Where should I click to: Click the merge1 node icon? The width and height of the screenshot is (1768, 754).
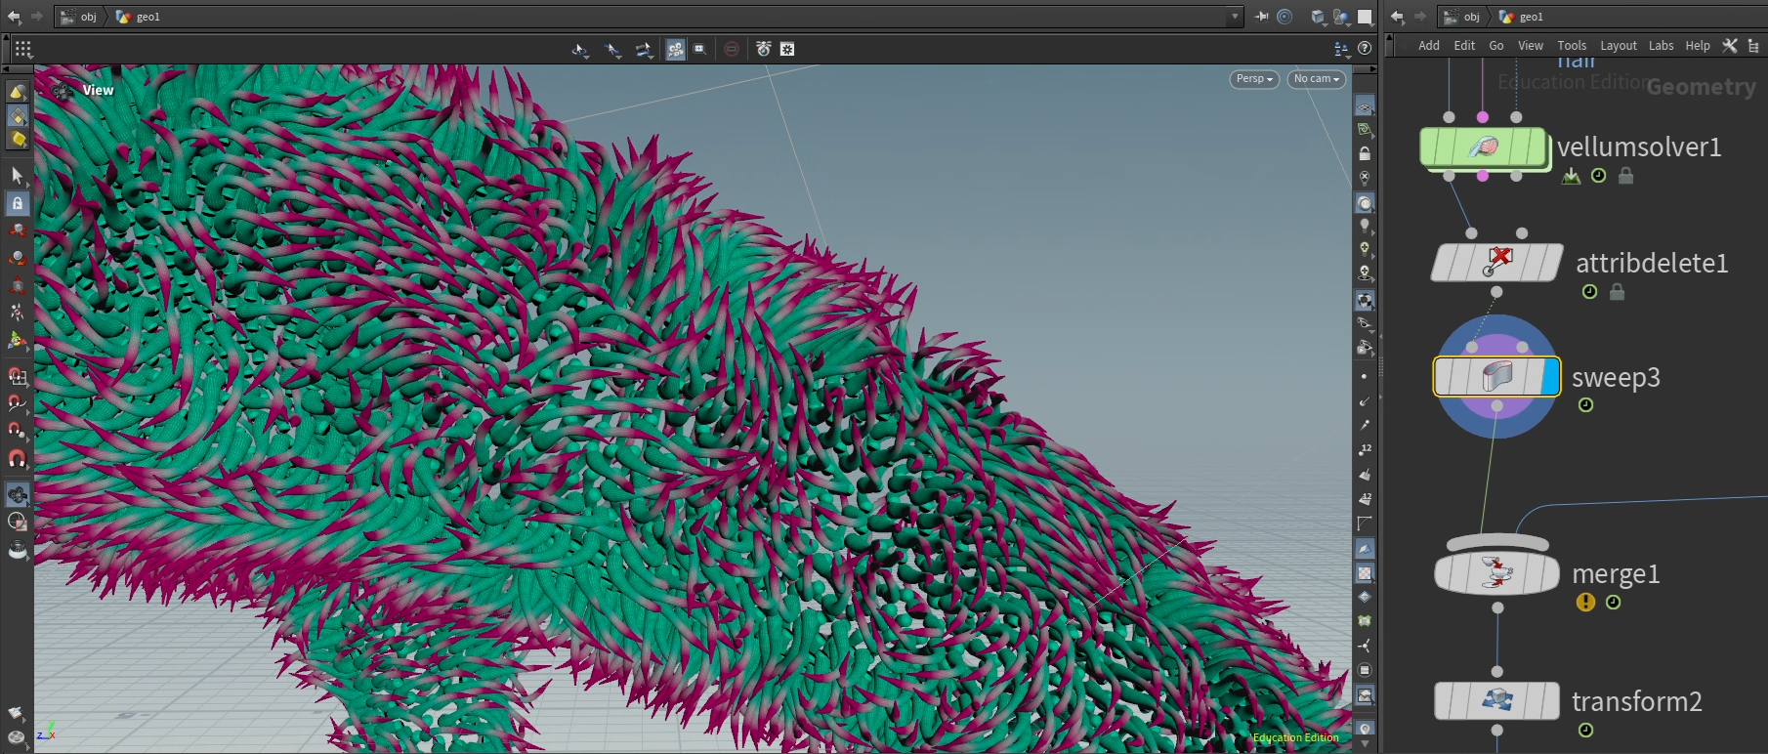[1495, 573]
